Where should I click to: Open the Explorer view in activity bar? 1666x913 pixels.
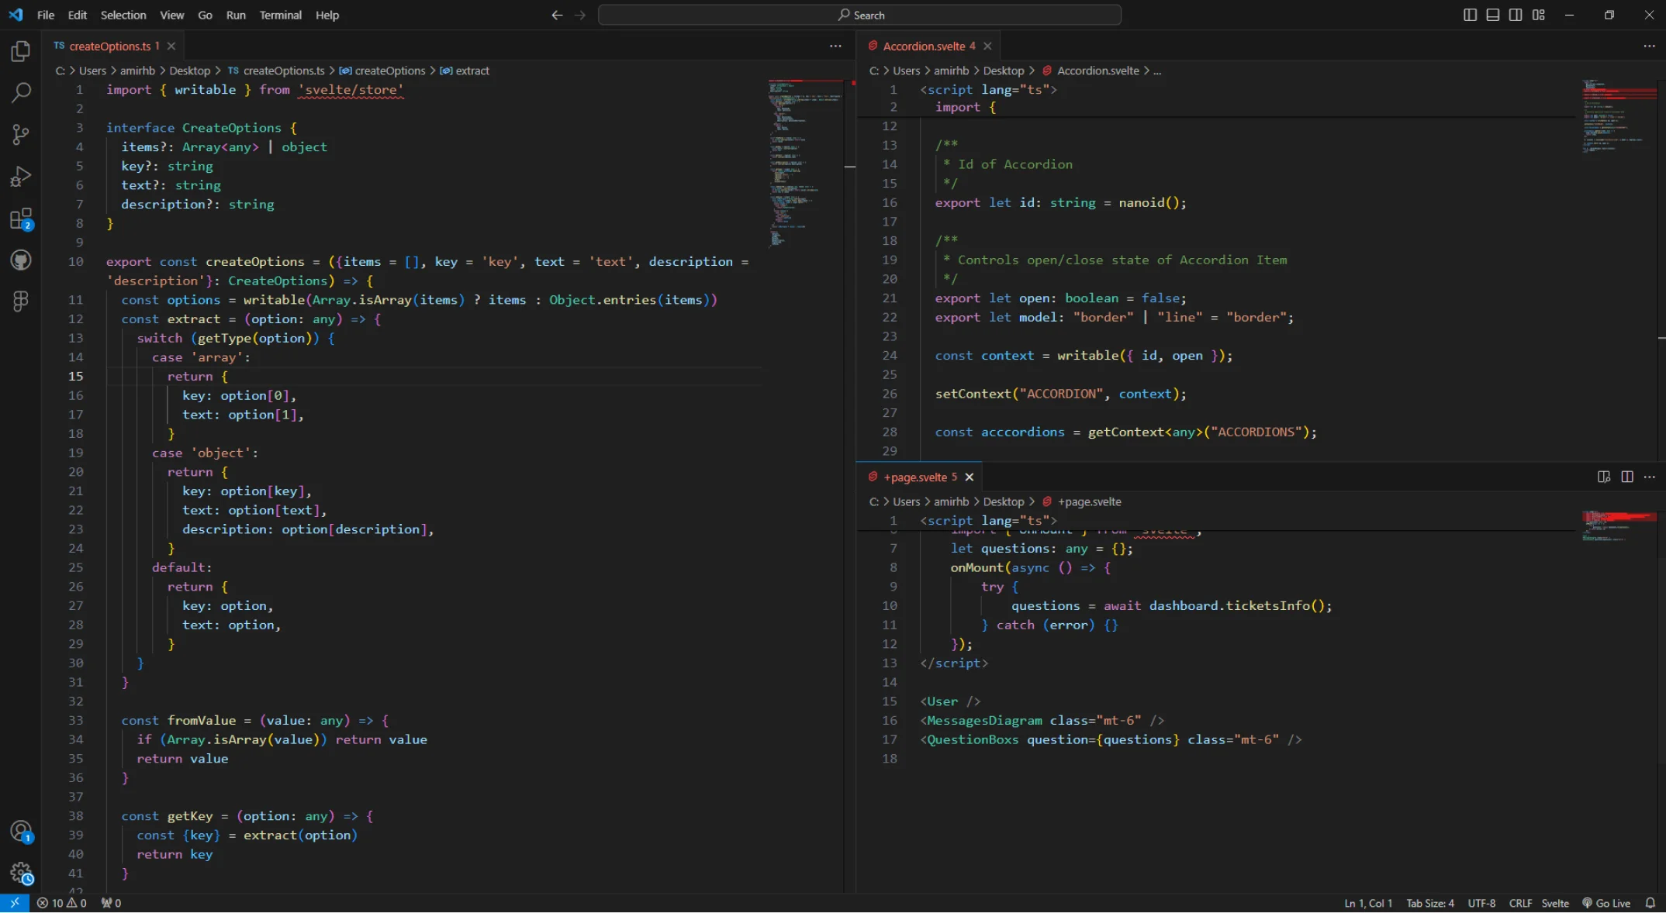[21, 51]
